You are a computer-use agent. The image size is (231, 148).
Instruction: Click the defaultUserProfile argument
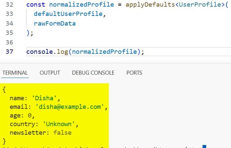(68, 14)
